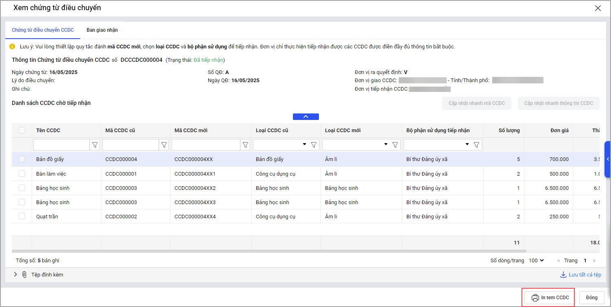611x307 pixels.
Task: Open the Số dòng/trang dropdown
Action: click(536, 260)
